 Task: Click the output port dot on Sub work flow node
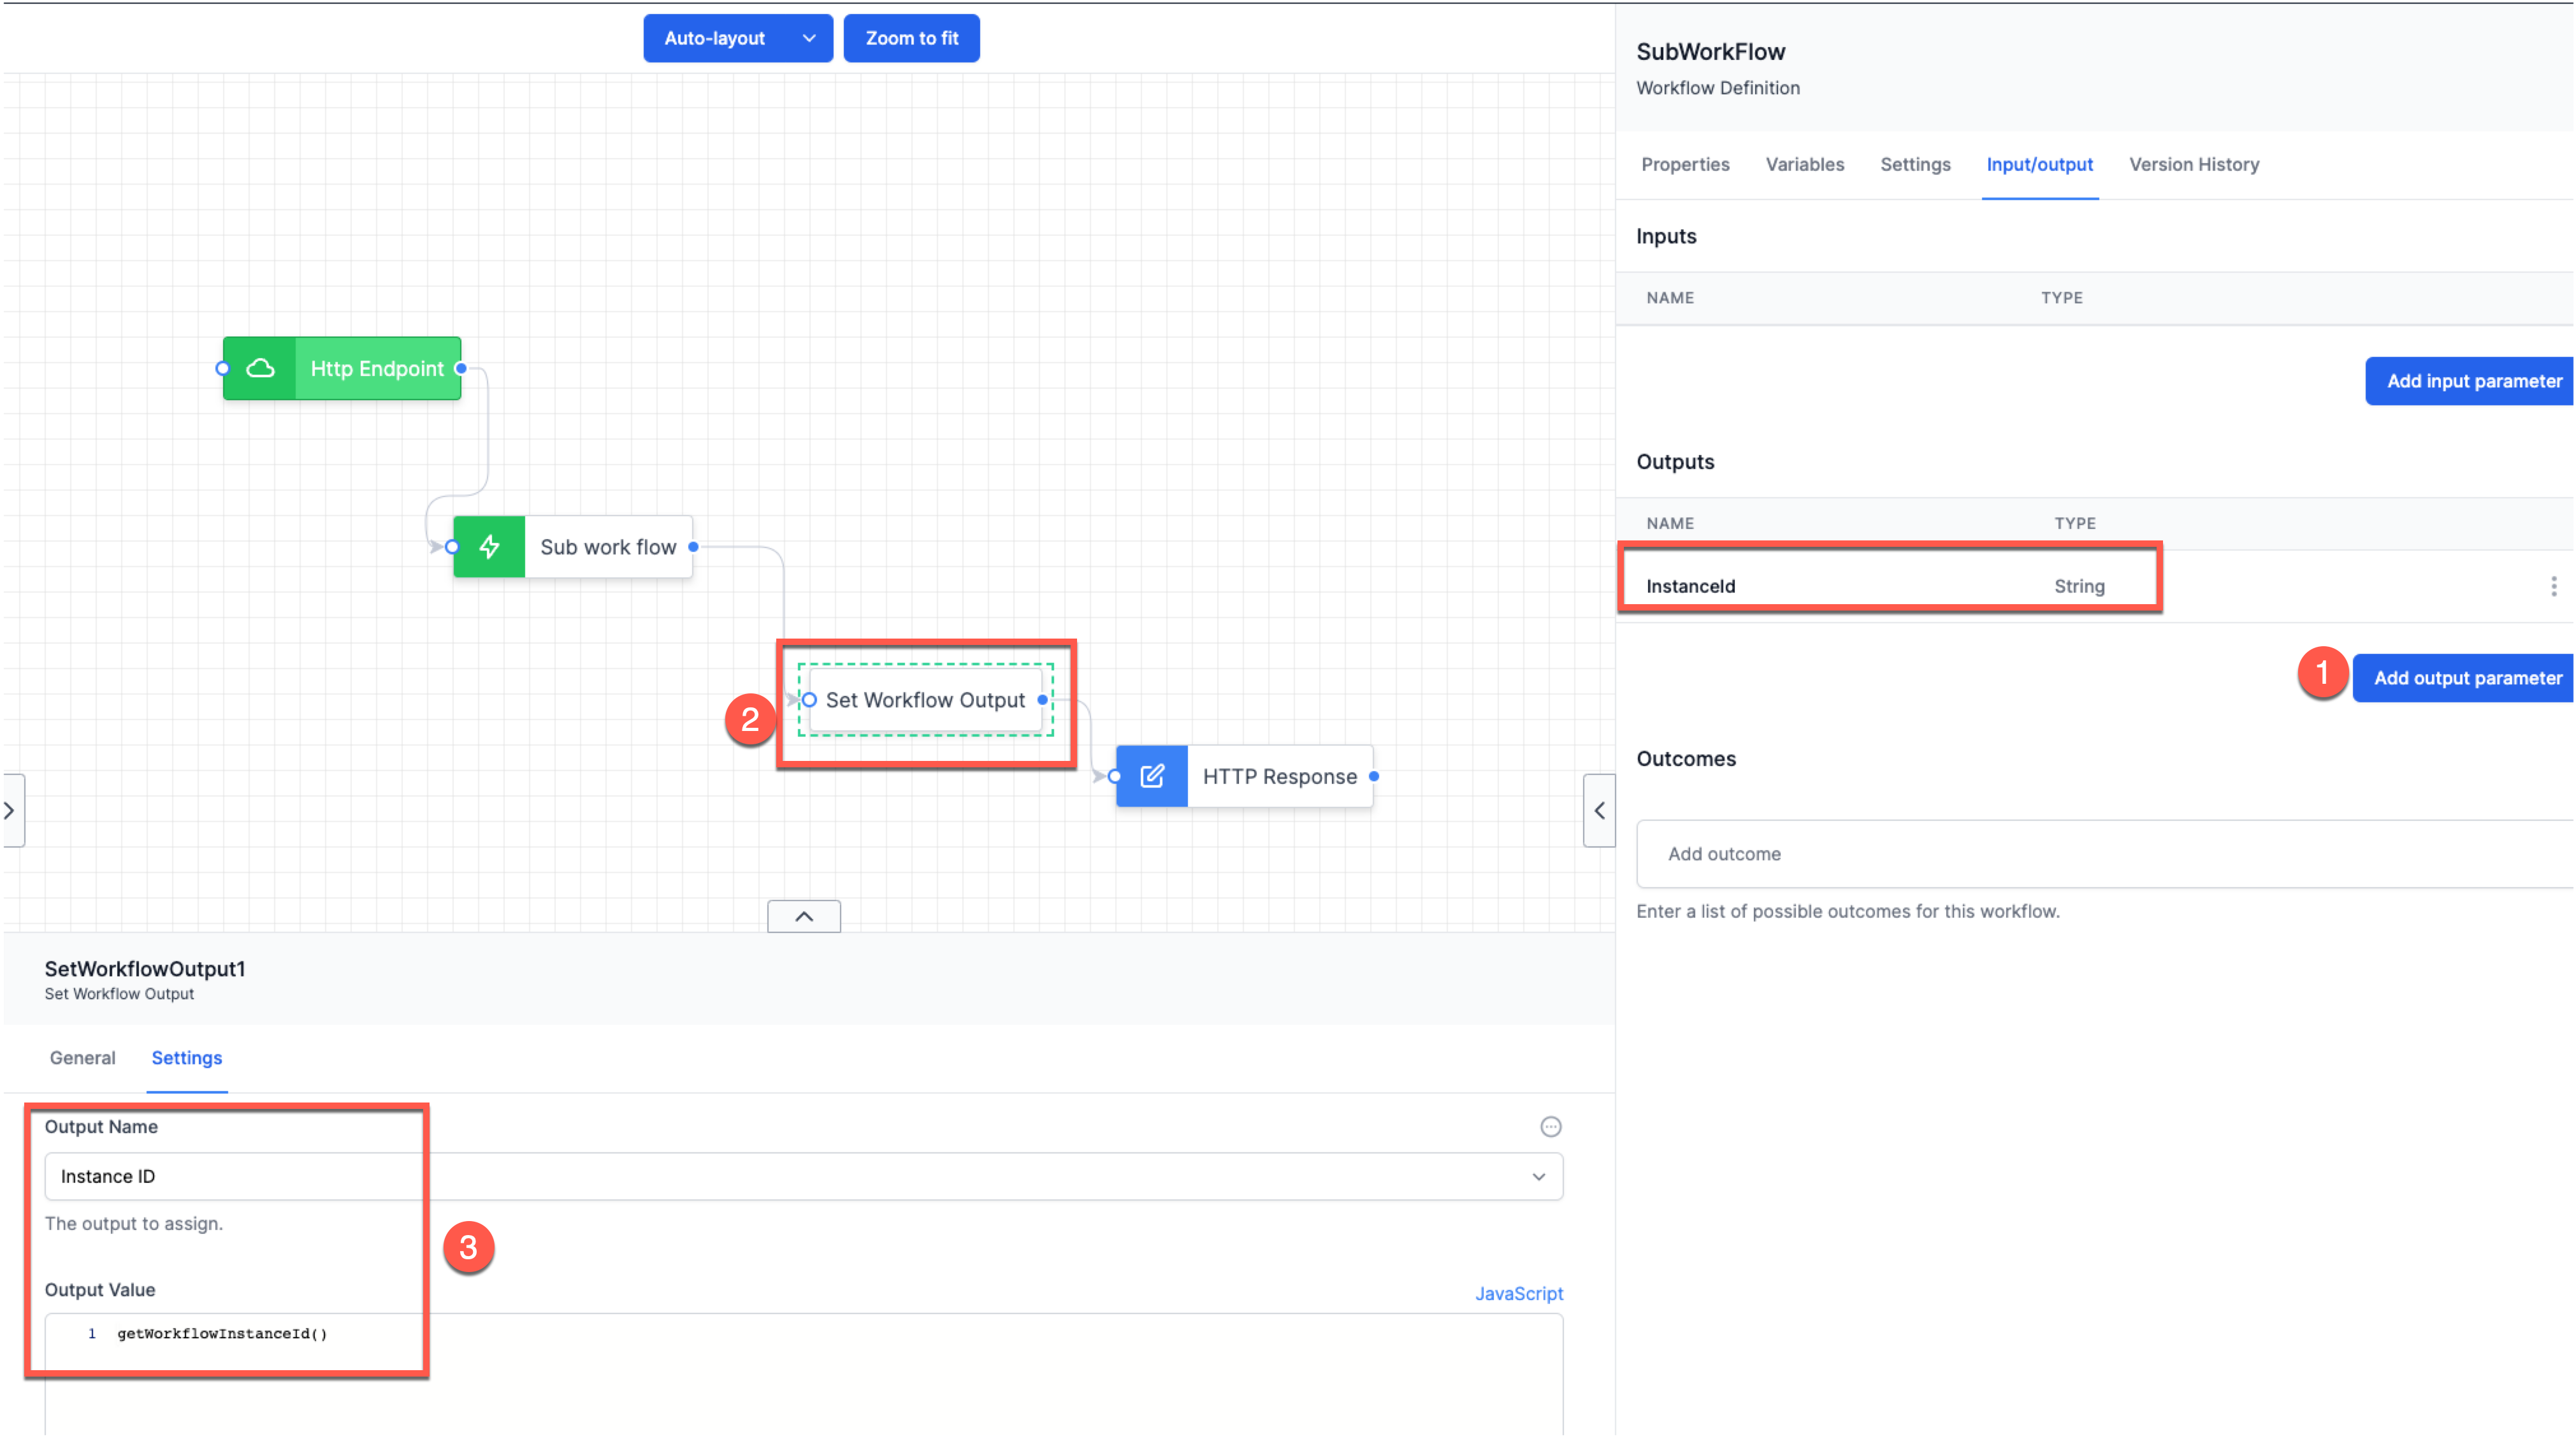(x=693, y=547)
